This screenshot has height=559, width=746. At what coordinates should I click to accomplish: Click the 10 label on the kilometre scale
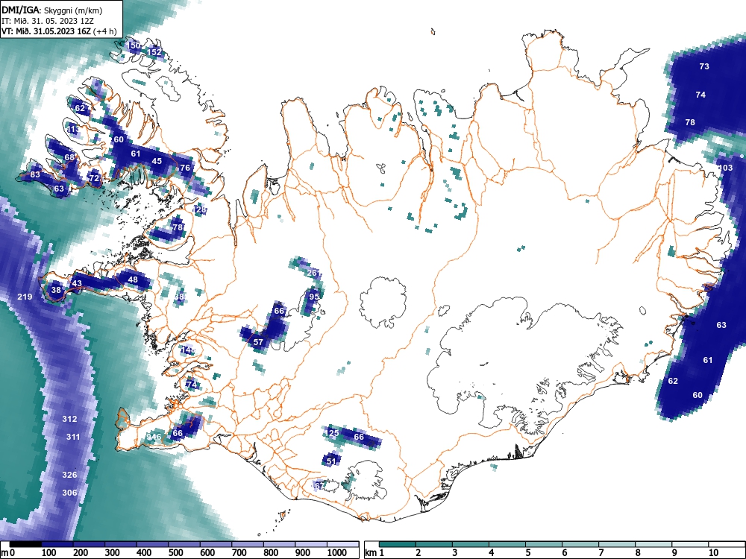click(x=713, y=552)
